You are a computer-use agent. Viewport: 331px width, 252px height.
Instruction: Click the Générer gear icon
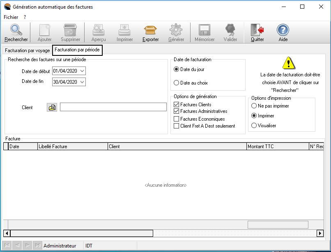click(x=176, y=30)
